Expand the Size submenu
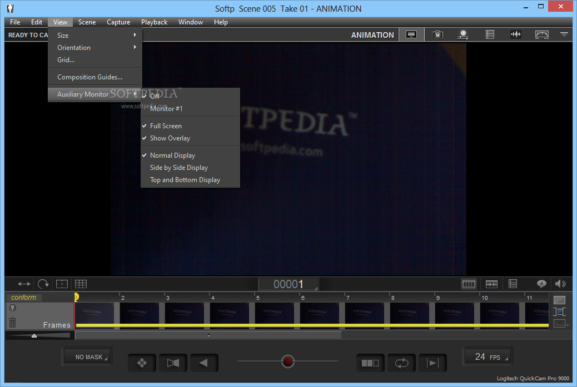Viewport: 577px width, 387px height. 95,36
